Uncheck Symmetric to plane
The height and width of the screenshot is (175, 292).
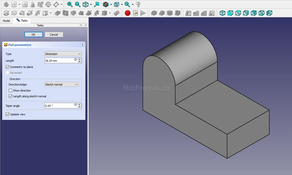coord(8,67)
